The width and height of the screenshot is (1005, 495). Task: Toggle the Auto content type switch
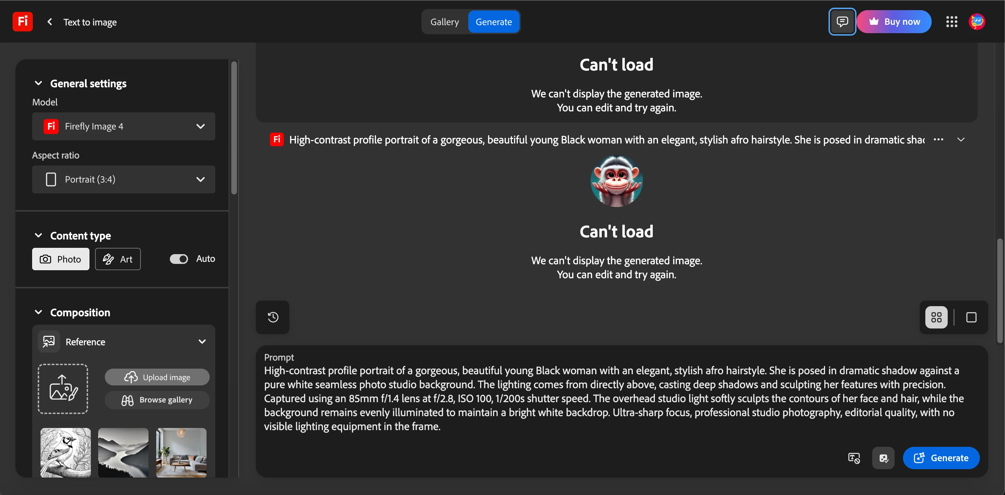(179, 259)
